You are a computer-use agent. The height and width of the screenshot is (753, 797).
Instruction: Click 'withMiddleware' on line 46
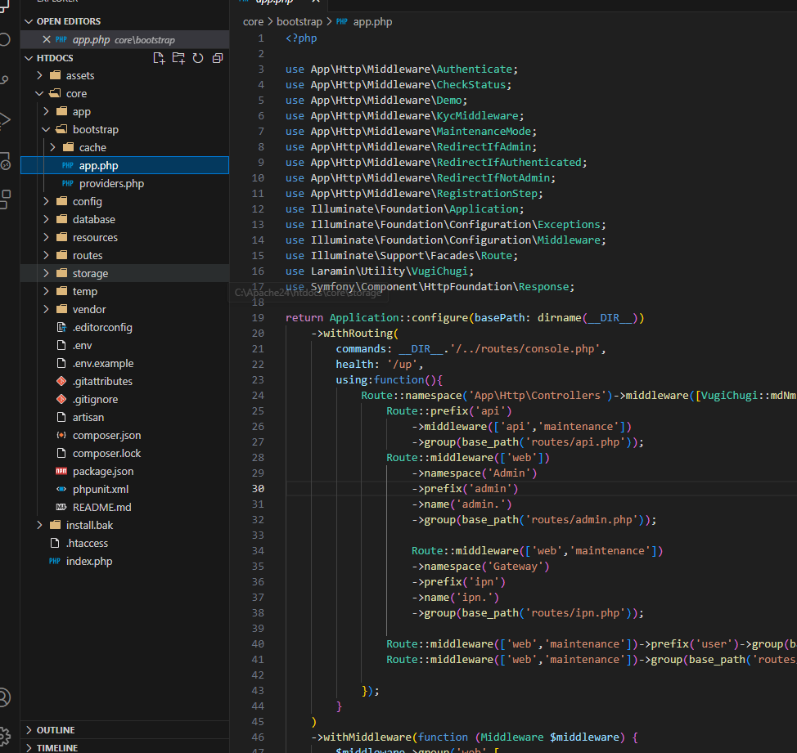pos(367,737)
